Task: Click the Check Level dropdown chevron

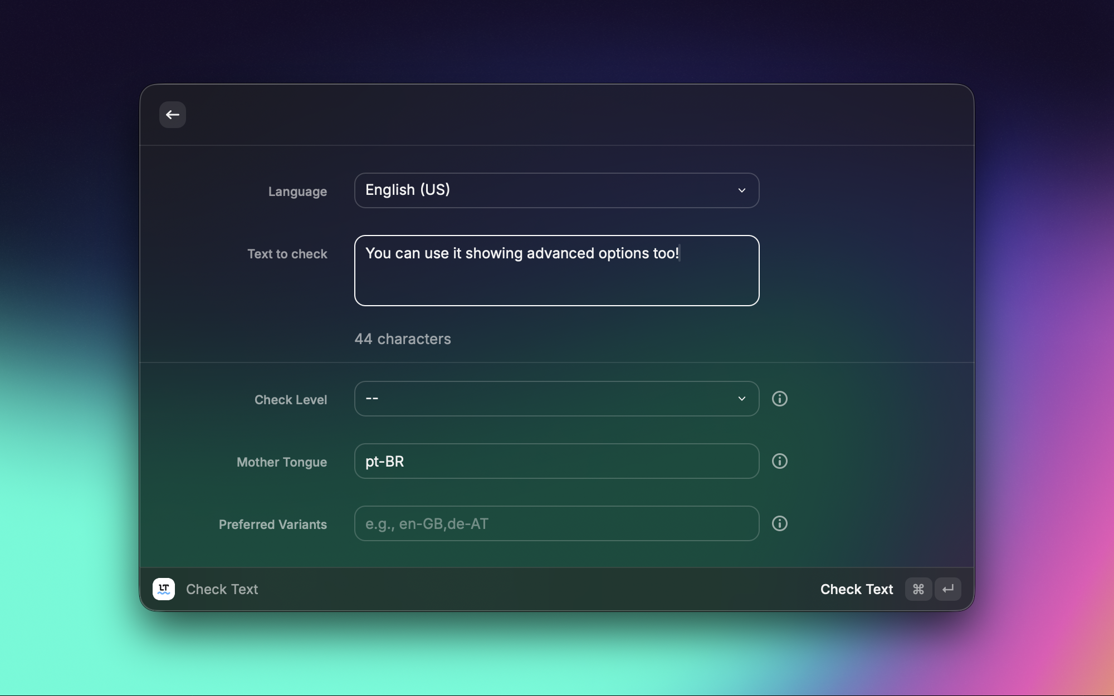Action: [x=741, y=399]
